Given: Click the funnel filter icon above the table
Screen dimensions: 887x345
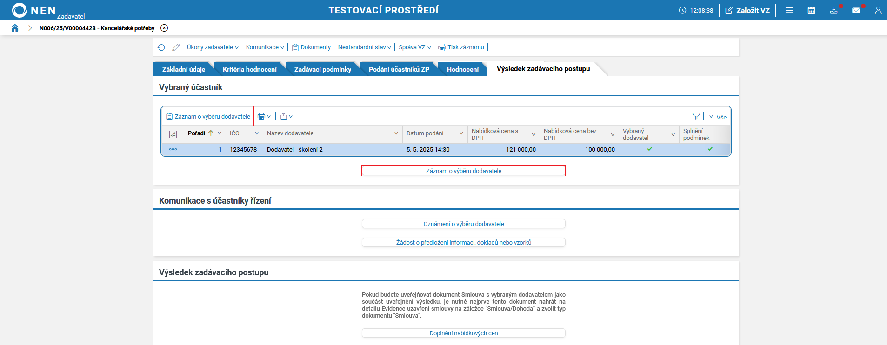Looking at the screenshot, I should (x=696, y=116).
